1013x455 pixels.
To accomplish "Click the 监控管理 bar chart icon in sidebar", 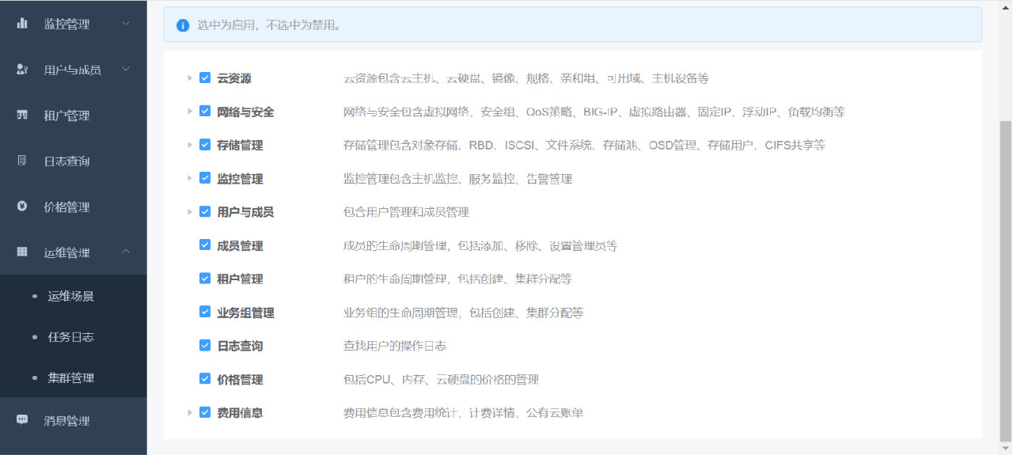I will (22, 24).
